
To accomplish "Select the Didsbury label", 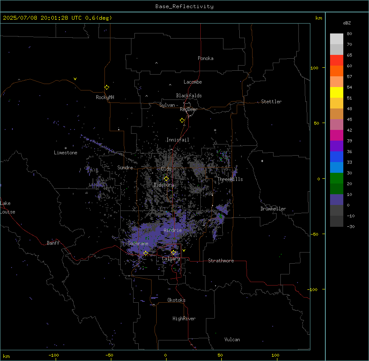I will [164, 185].
